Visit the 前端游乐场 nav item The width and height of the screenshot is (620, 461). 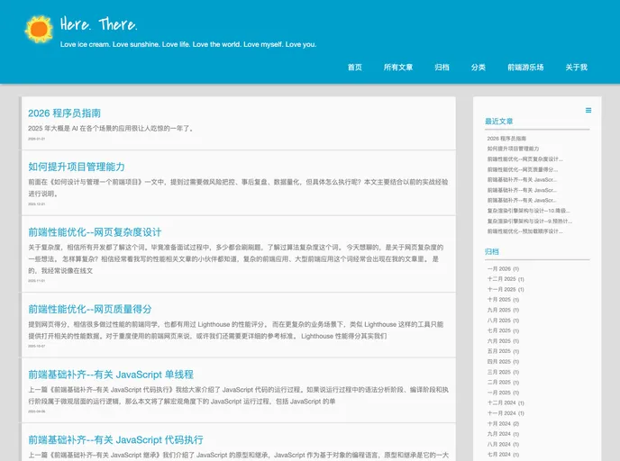click(x=525, y=68)
